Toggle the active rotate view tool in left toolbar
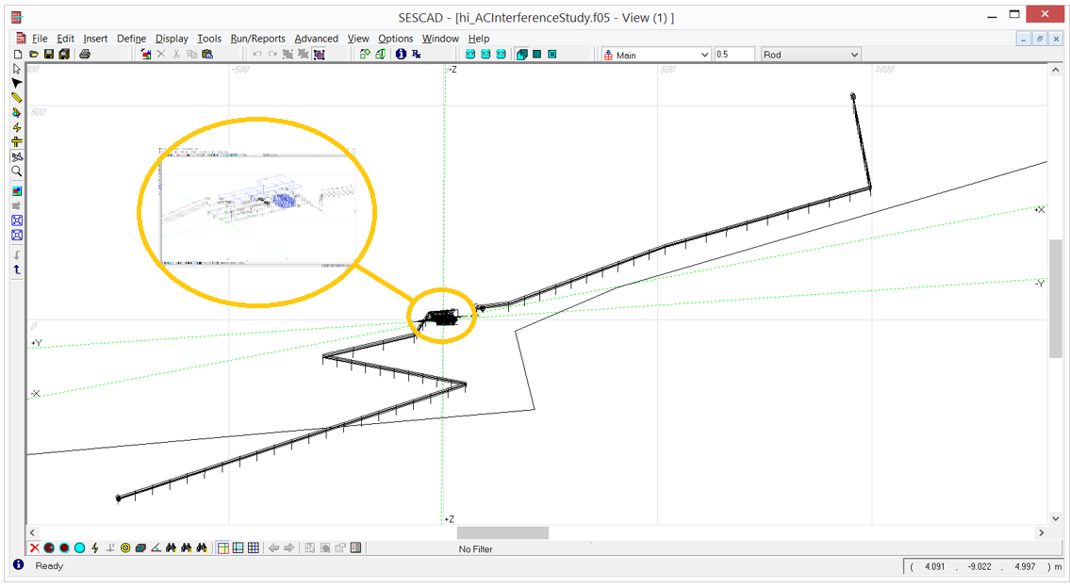Image resolution: width=1070 pixels, height=588 pixels. click(x=17, y=156)
